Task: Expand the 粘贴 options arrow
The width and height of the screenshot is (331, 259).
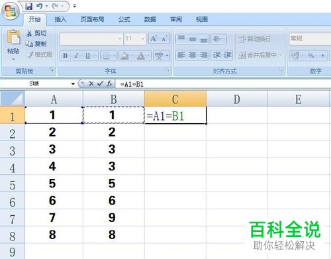Action: point(13,59)
